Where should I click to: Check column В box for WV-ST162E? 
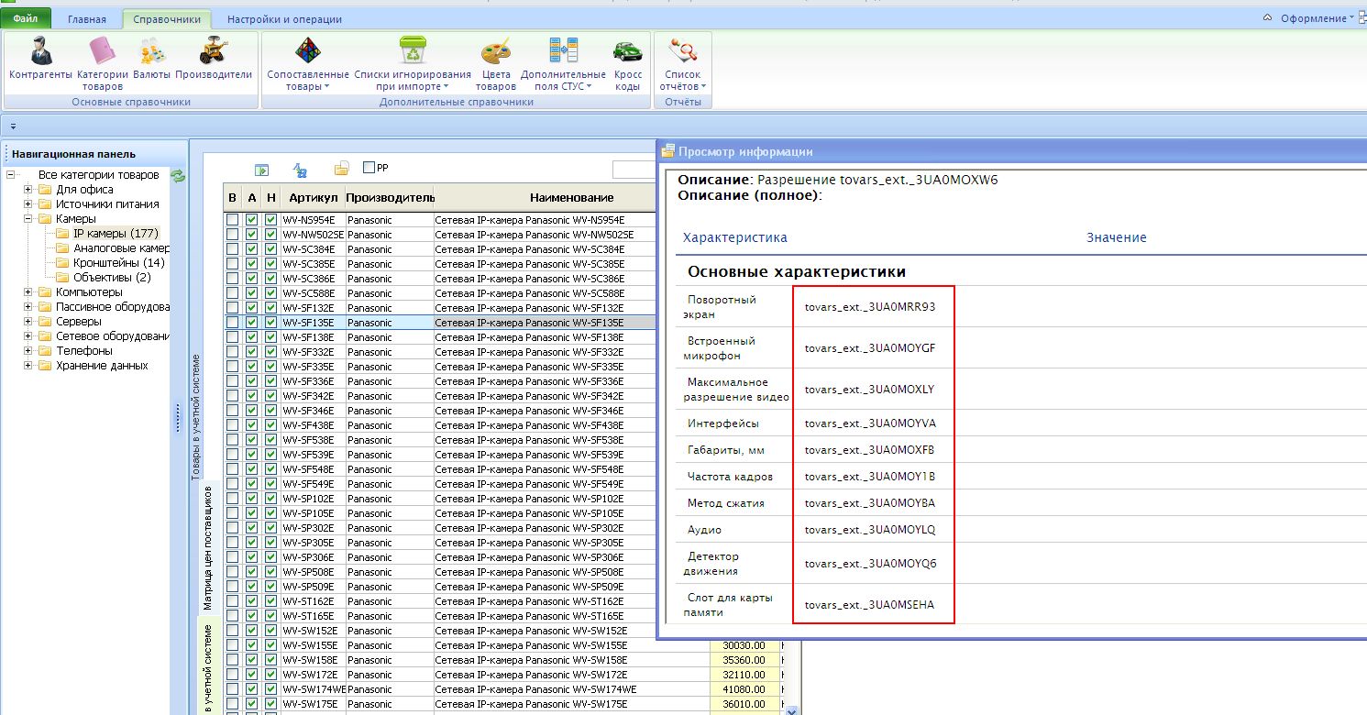pyautogui.click(x=232, y=601)
